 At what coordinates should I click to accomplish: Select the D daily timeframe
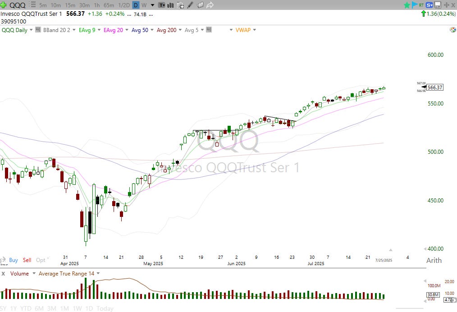136,5
